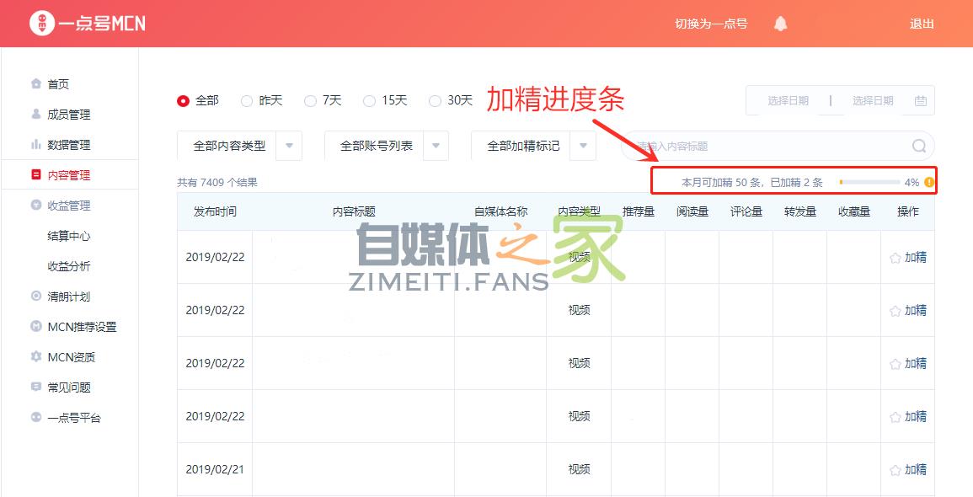Click the notification bell icon
The image size is (973, 497).
(x=780, y=24)
